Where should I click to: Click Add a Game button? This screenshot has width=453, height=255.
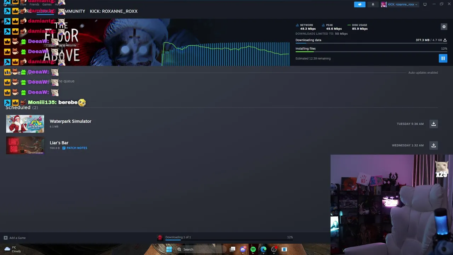click(x=15, y=238)
